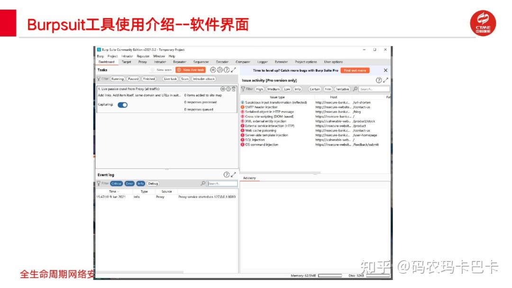Expand the Event log panel
The image size is (512, 288).
(233, 174)
